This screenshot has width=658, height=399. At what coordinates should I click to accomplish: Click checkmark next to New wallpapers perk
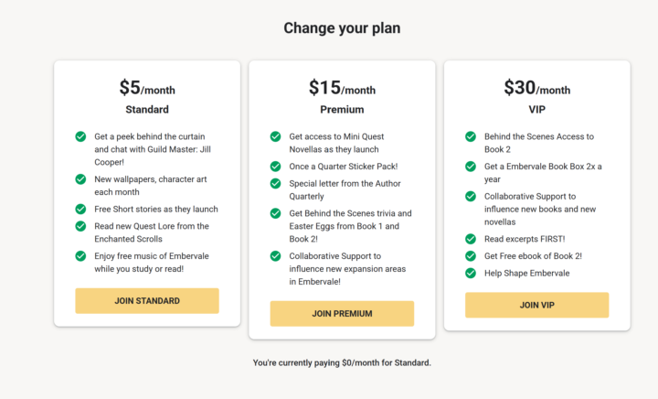(x=81, y=179)
